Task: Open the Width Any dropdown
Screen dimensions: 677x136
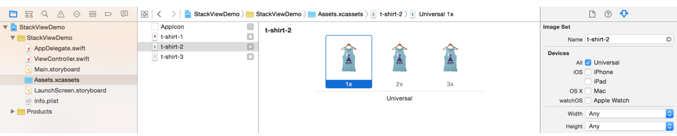Action: [629, 114]
